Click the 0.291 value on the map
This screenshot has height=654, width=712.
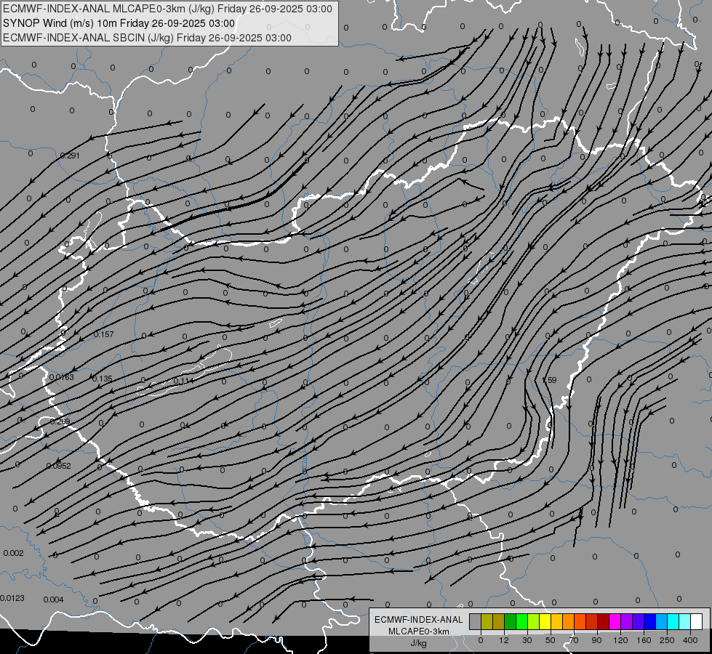(70, 156)
